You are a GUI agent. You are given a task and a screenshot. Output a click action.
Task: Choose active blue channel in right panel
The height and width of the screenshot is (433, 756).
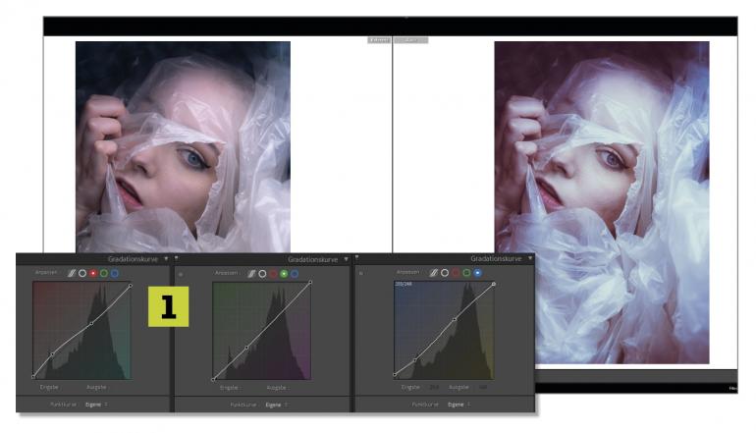(477, 273)
